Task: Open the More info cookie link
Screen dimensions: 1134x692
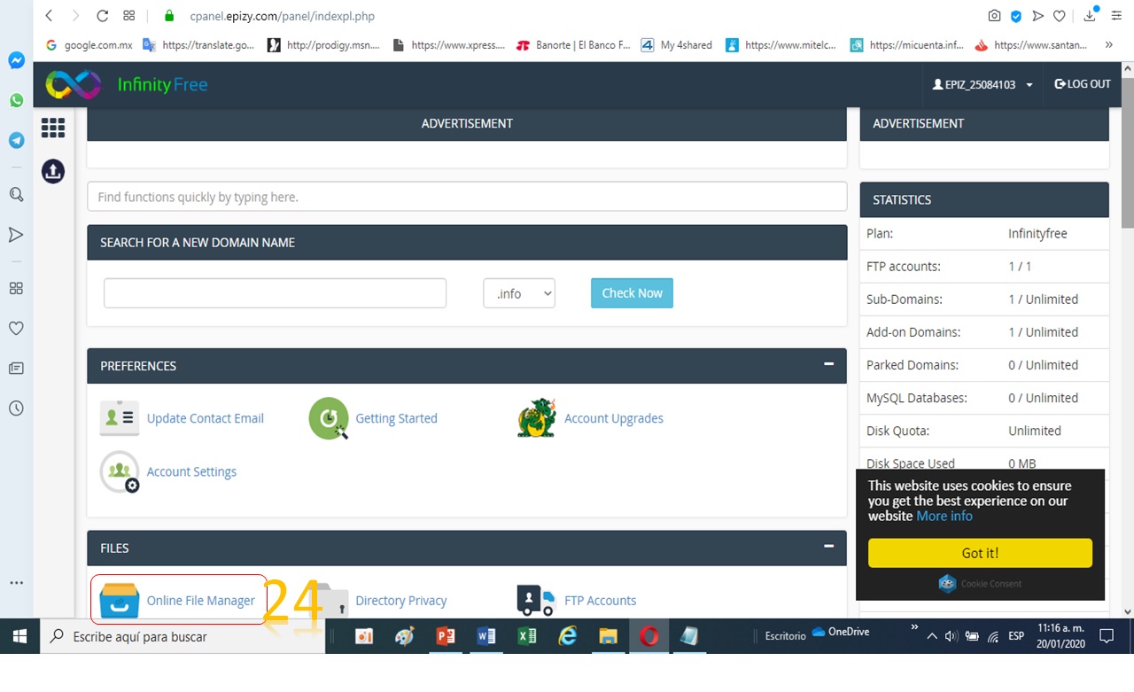Action: (x=944, y=516)
